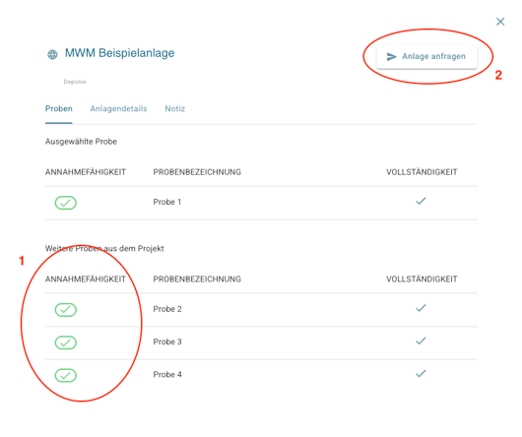522x437 pixels.
Task: Open the Notiz tab
Action: (x=175, y=108)
